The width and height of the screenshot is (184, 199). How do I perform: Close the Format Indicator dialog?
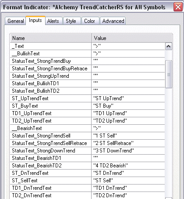coord(178,7)
